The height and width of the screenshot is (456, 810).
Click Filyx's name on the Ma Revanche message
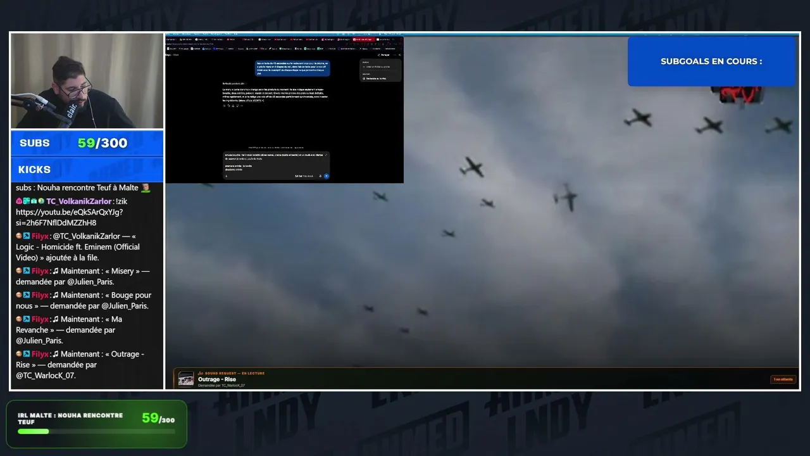[x=40, y=319]
